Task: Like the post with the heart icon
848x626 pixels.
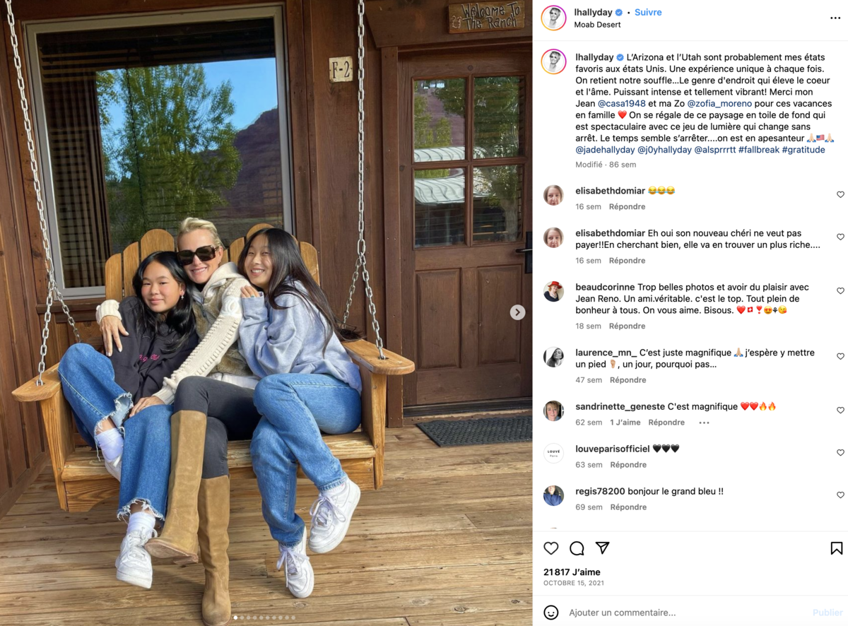Action: [x=551, y=548]
